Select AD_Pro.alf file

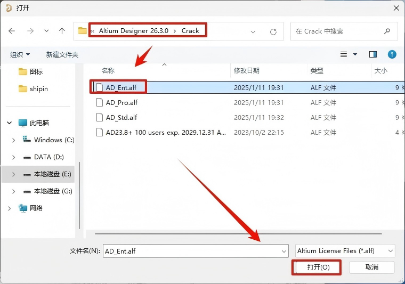tap(247, 102)
